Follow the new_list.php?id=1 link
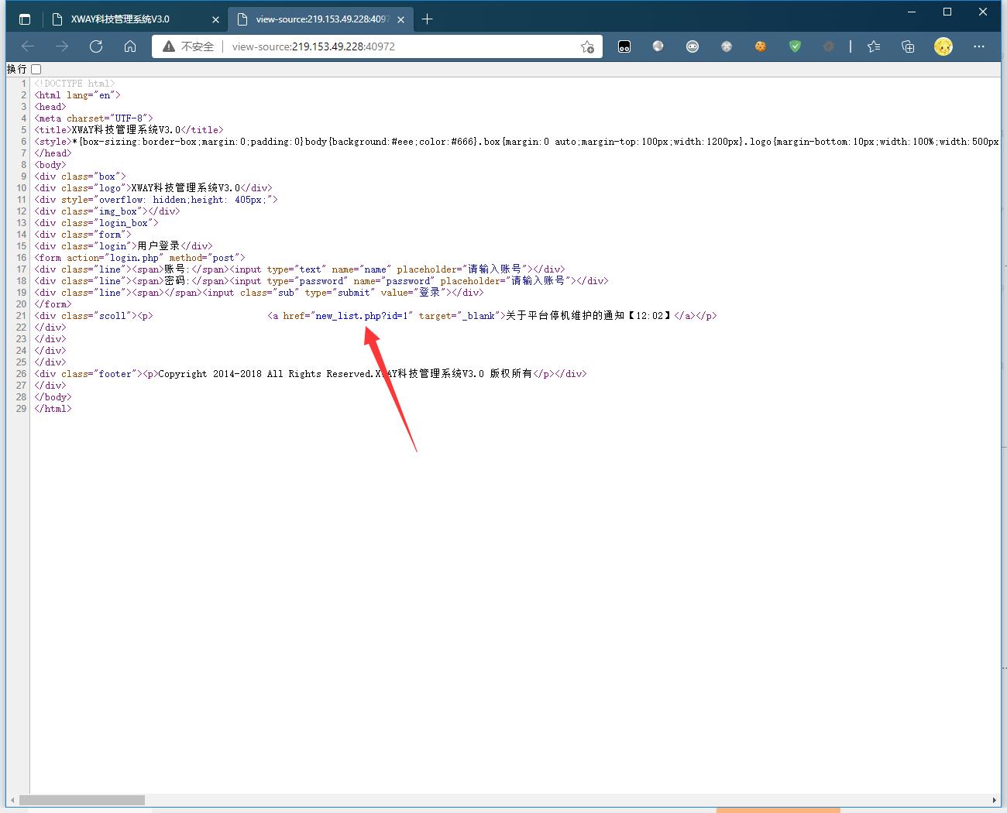This screenshot has height=813, width=1007. (362, 316)
